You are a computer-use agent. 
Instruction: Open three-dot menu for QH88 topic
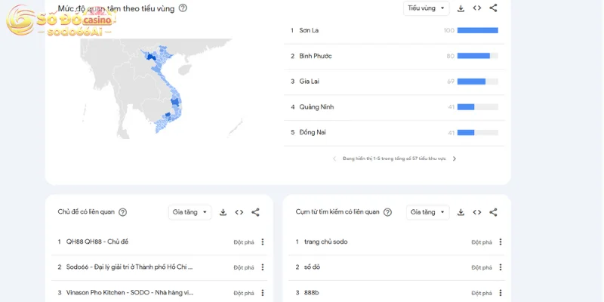pos(263,242)
